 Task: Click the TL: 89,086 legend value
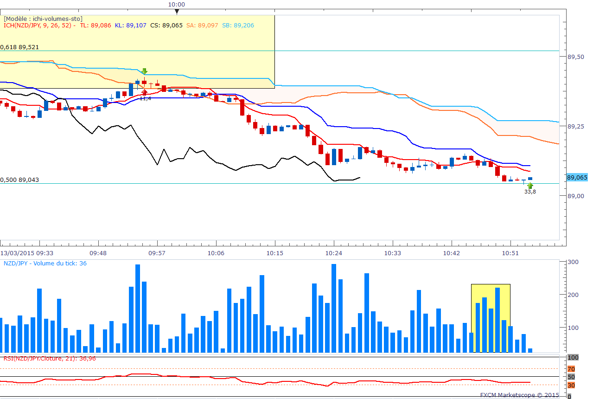coord(96,26)
